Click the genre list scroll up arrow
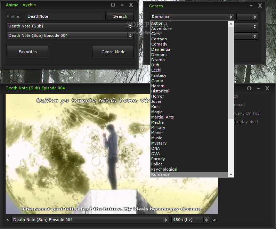Viewport: 276px width, 229px height. [231, 24]
